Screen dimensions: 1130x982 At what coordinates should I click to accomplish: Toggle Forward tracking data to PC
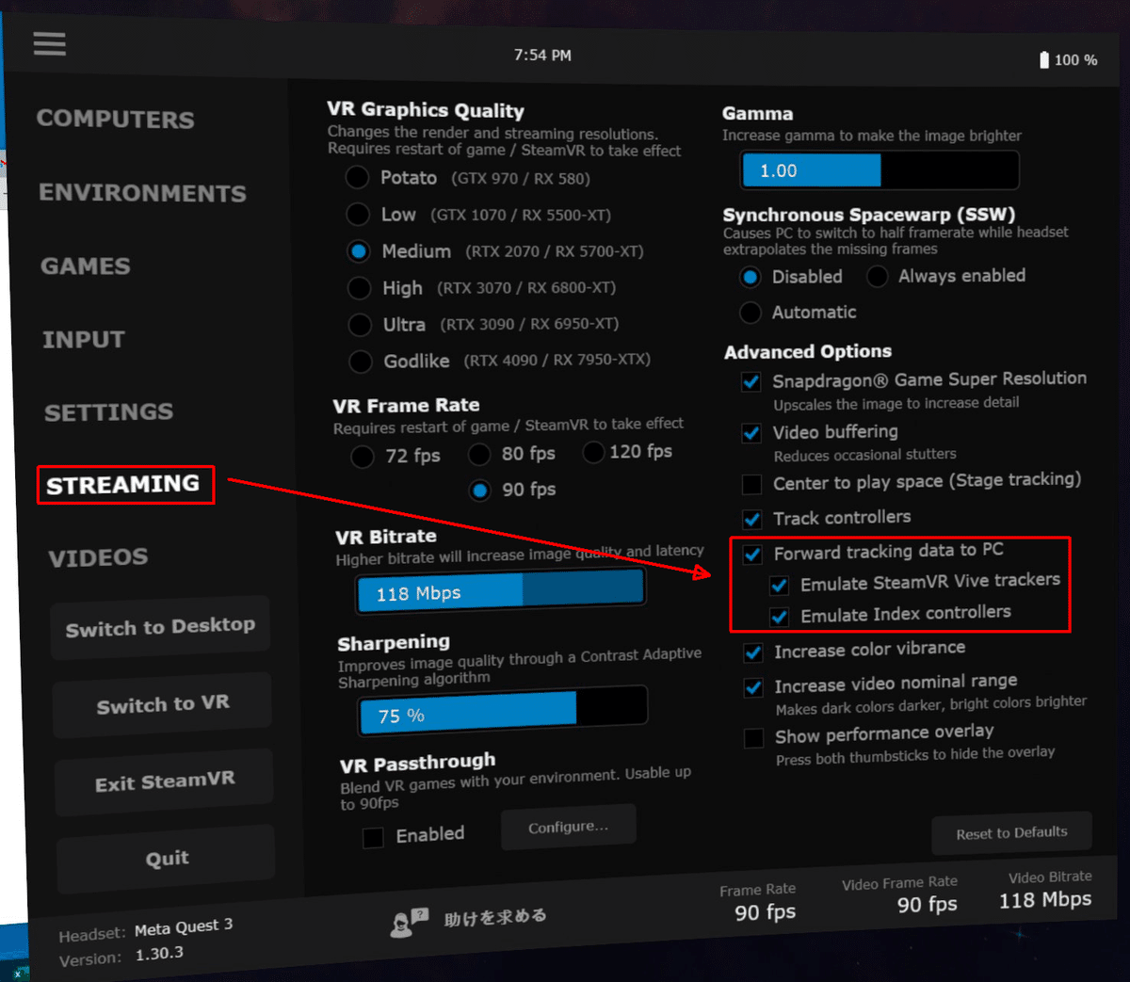(752, 554)
